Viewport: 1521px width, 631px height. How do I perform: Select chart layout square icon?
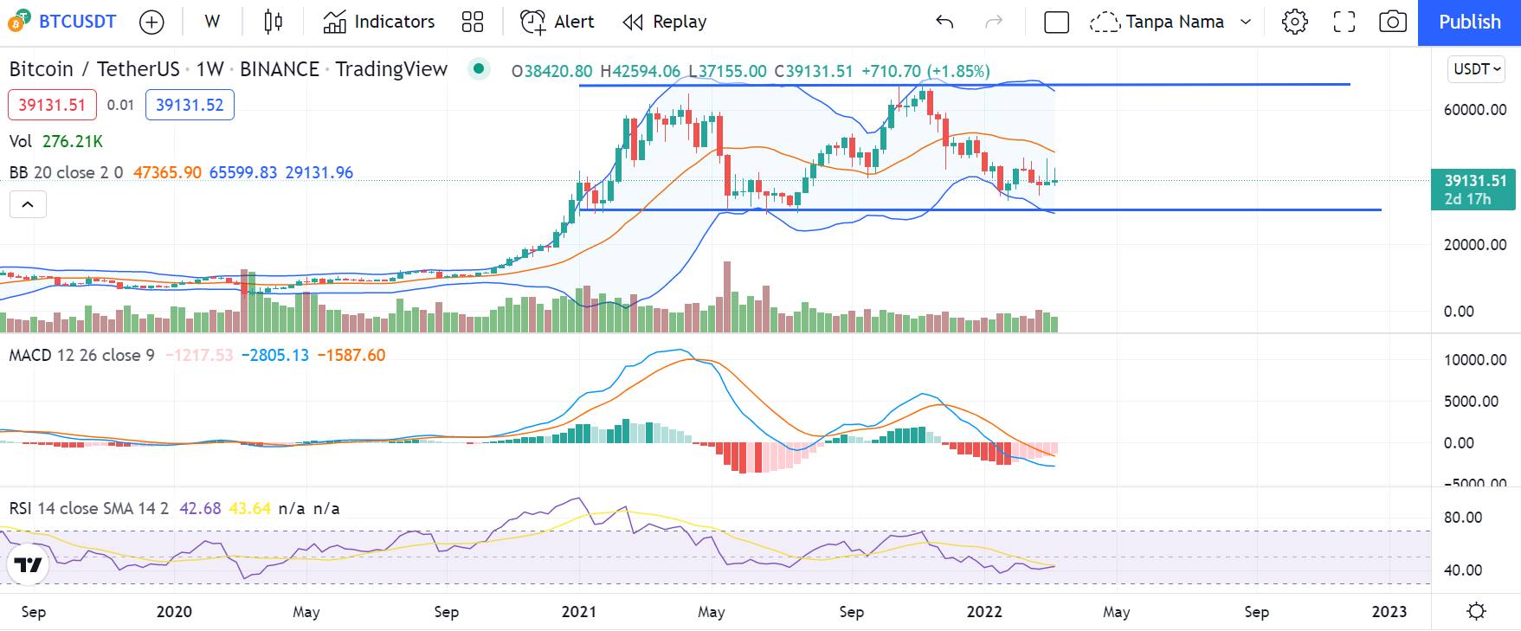[x=1056, y=22]
